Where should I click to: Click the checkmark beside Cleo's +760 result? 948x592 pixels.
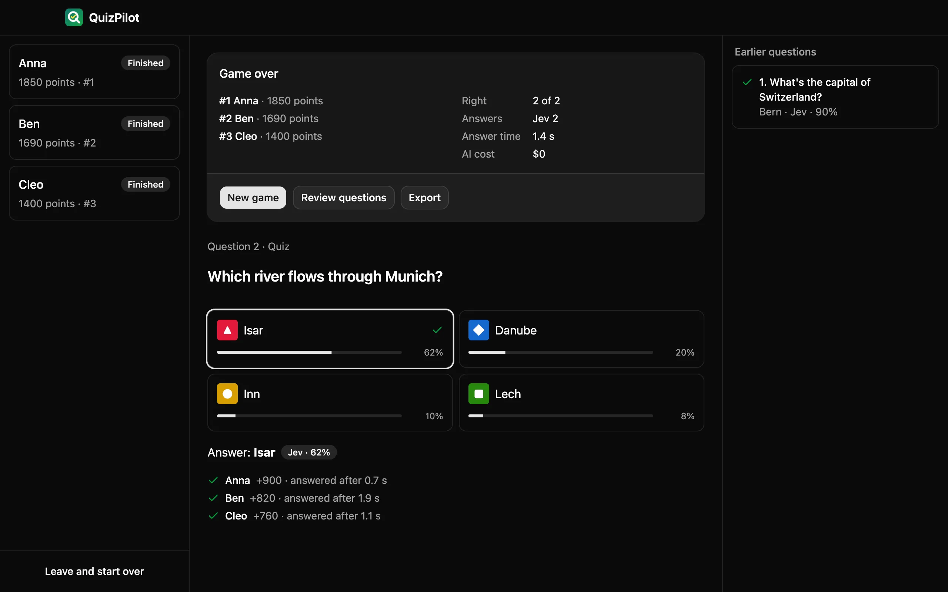tap(213, 516)
